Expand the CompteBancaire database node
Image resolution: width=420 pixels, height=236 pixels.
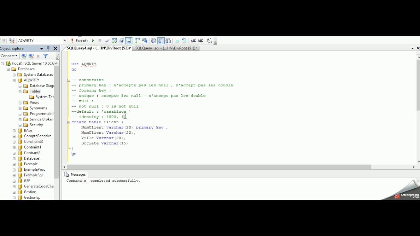click(x=14, y=136)
